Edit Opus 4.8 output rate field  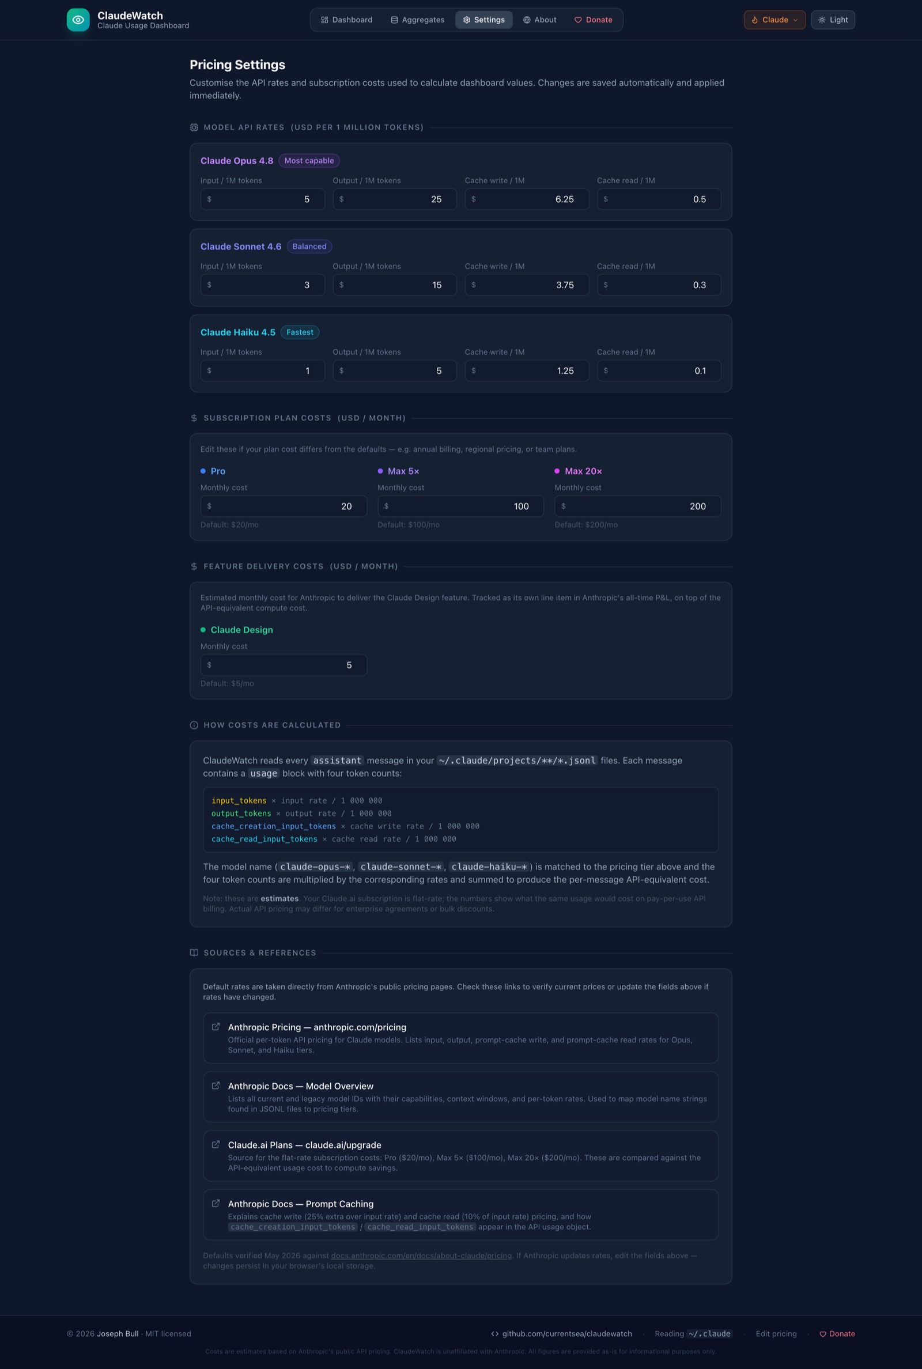[395, 199]
